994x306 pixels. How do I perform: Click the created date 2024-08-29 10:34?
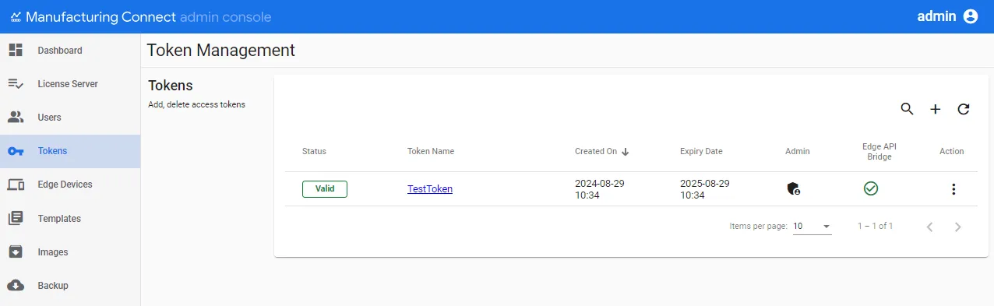pos(600,189)
